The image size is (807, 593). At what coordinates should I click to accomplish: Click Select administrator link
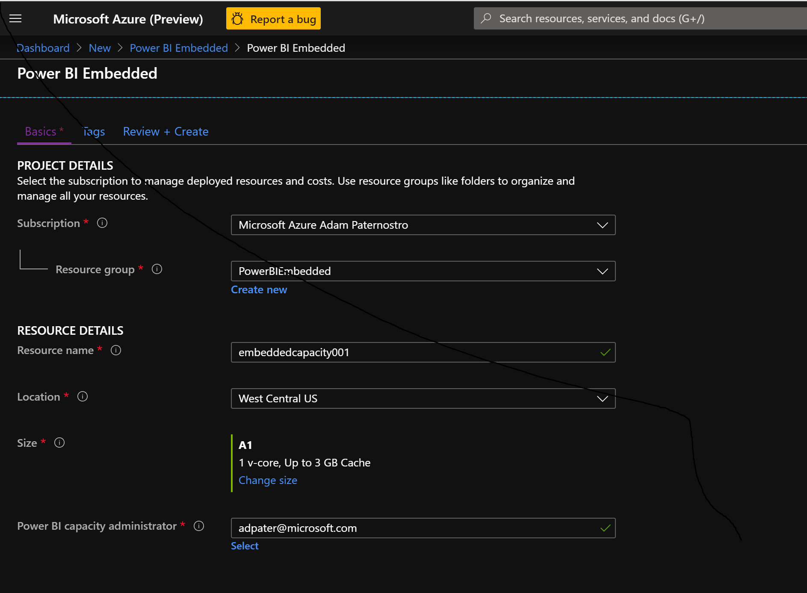pyautogui.click(x=245, y=546)
